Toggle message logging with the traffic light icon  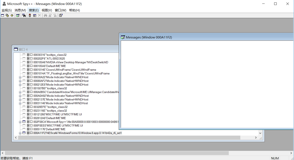(30, 15)
